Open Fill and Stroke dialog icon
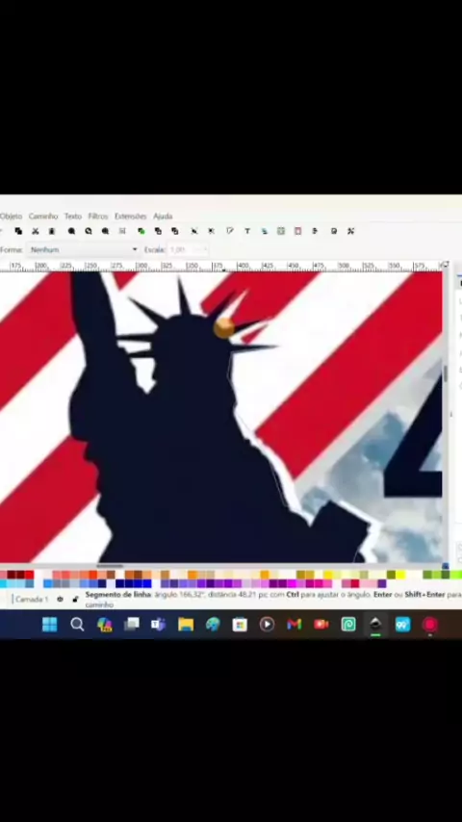This screenshot has width=462, height=822. click(x=230, y=231)
